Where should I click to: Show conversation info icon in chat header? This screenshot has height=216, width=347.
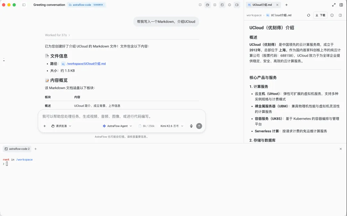(230, 5)
